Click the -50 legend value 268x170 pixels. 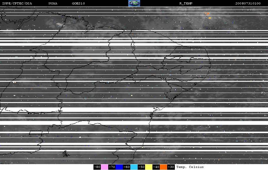[141, 167]
